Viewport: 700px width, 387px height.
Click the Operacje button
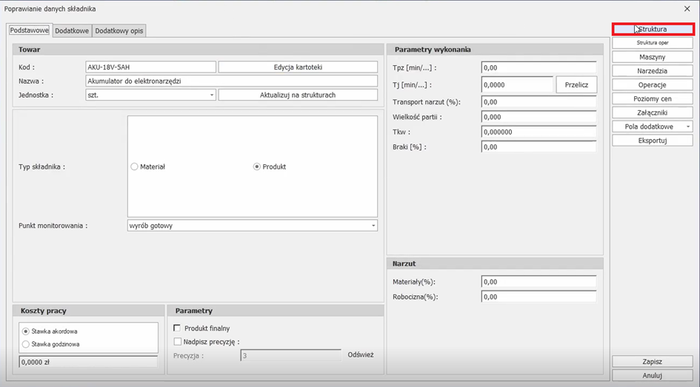pyautogui.click(x=653, y=85)
